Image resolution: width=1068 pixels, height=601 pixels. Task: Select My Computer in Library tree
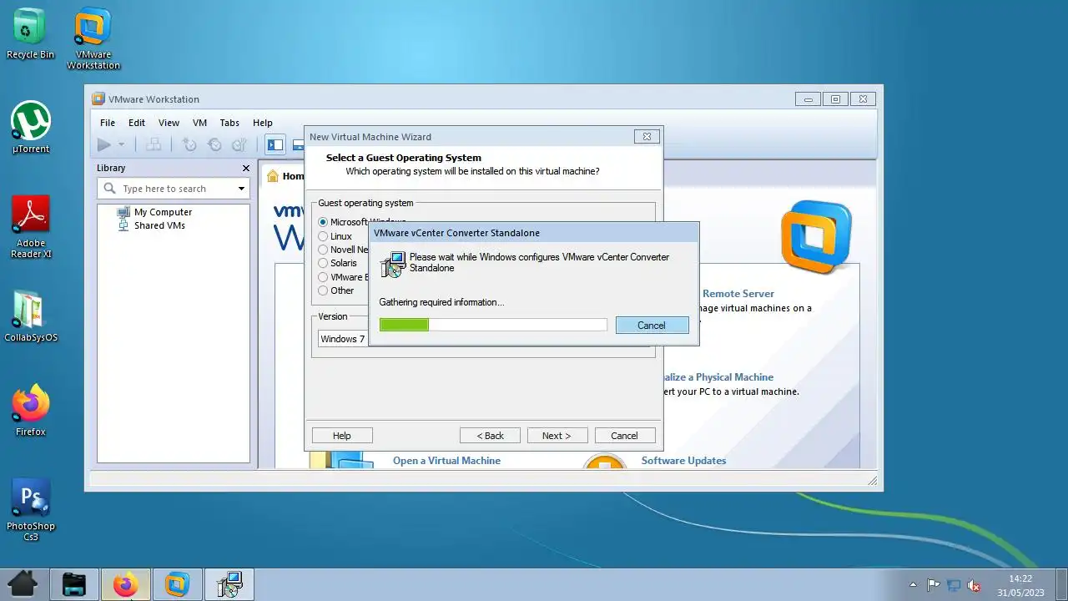[163, 212]
